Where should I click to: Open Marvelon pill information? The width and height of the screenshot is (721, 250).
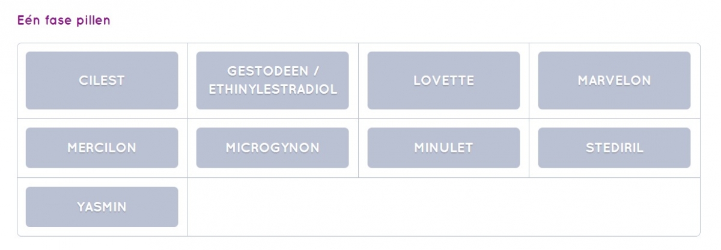pyautogui.click(x=614, y=81)
